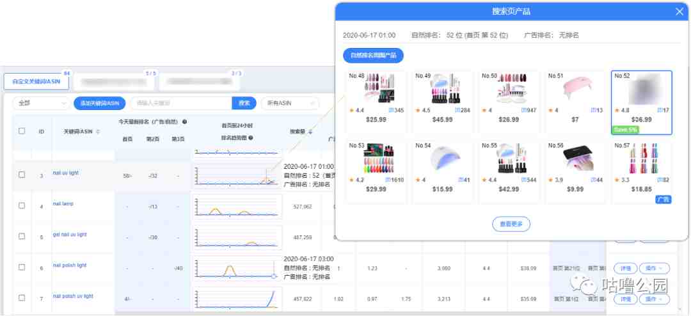Open the '所有ASIN' dropdown

click(290, 103)
